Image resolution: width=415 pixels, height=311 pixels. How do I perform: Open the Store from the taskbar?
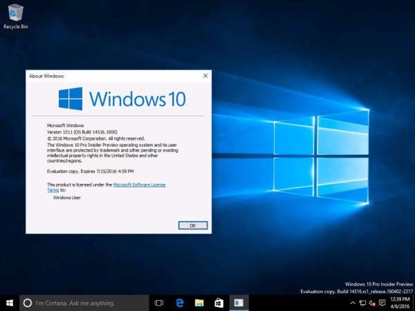coord(219,303)
